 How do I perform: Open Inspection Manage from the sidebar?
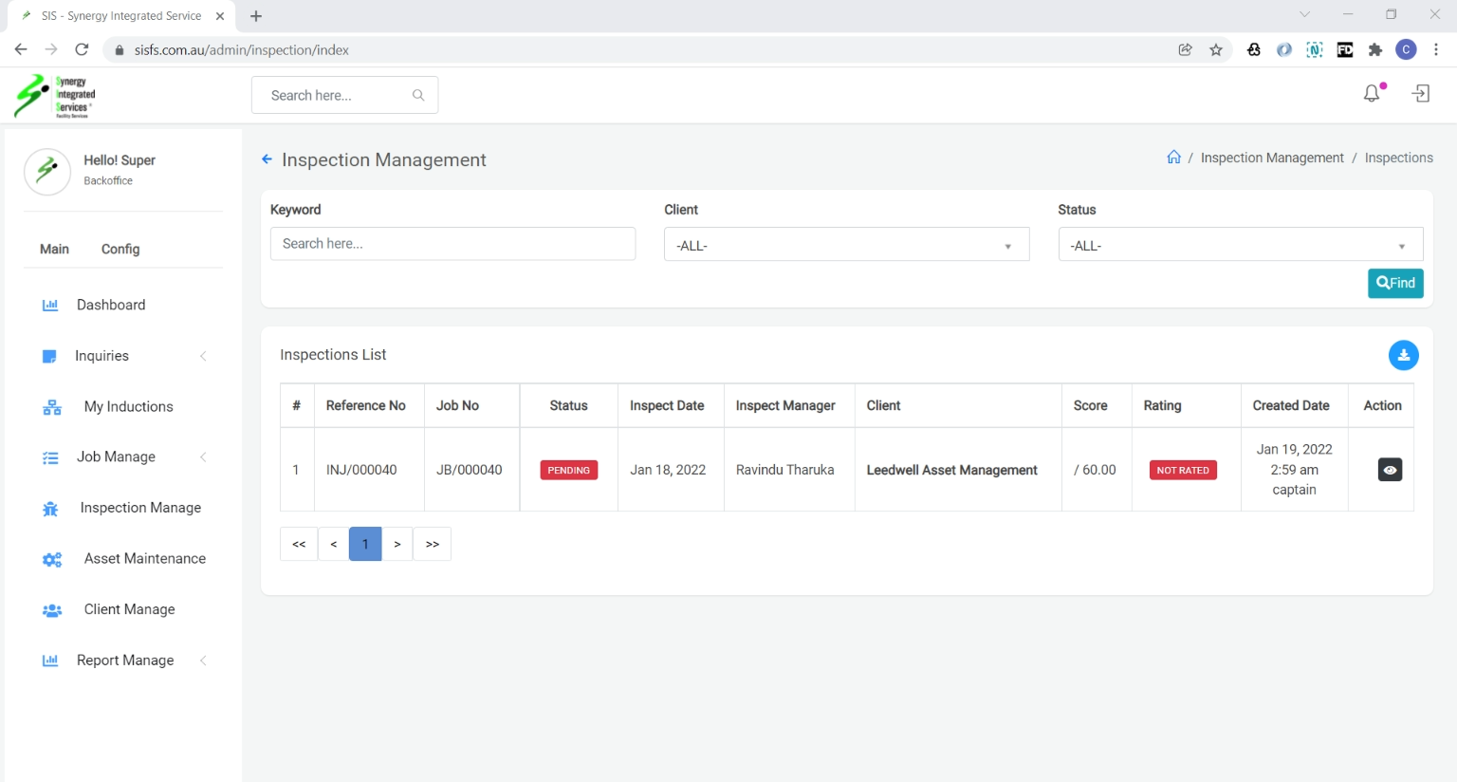click(x=140, y=508)
